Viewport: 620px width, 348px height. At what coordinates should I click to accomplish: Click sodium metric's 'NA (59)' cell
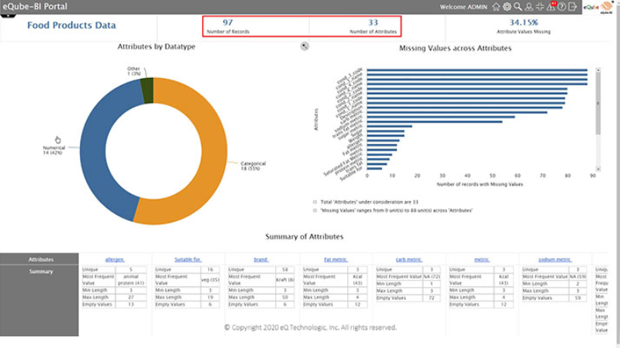click(x=577, y=277)
